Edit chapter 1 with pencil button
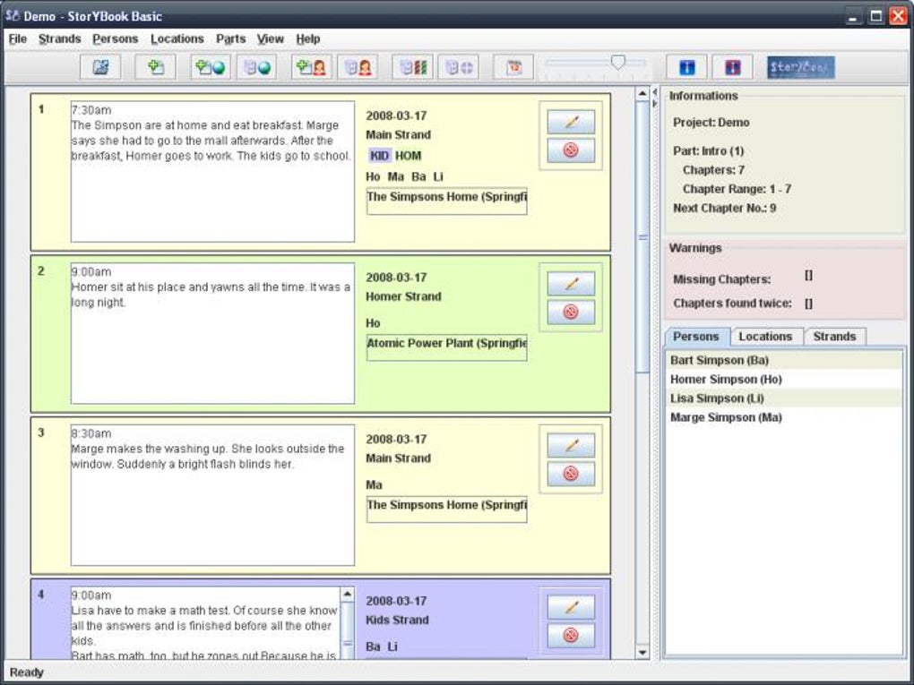This screenshot has width=914, height=685. point(571,122)
